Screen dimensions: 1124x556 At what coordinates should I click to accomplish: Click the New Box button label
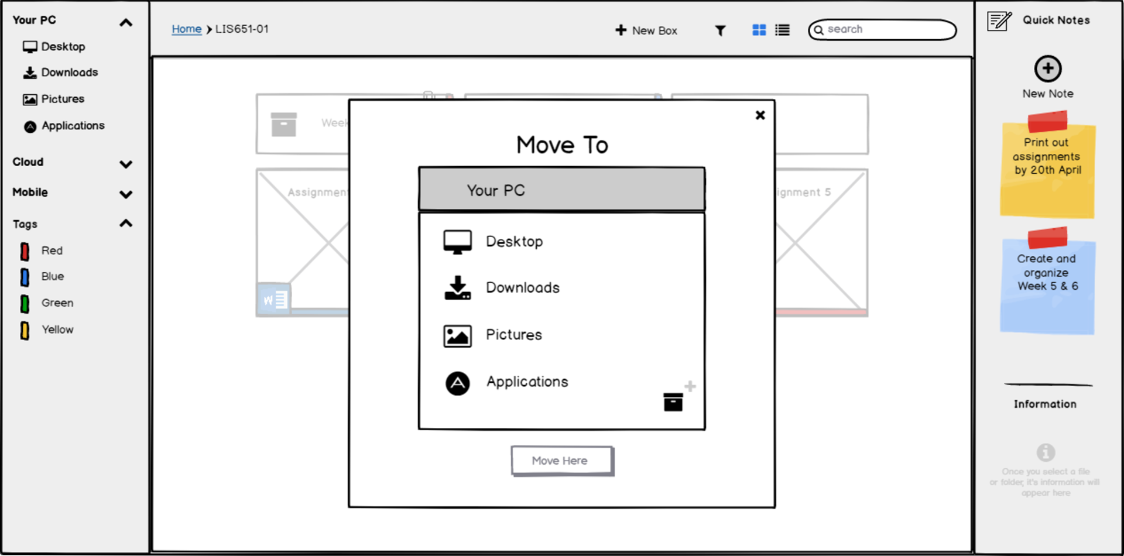(654, 30)
